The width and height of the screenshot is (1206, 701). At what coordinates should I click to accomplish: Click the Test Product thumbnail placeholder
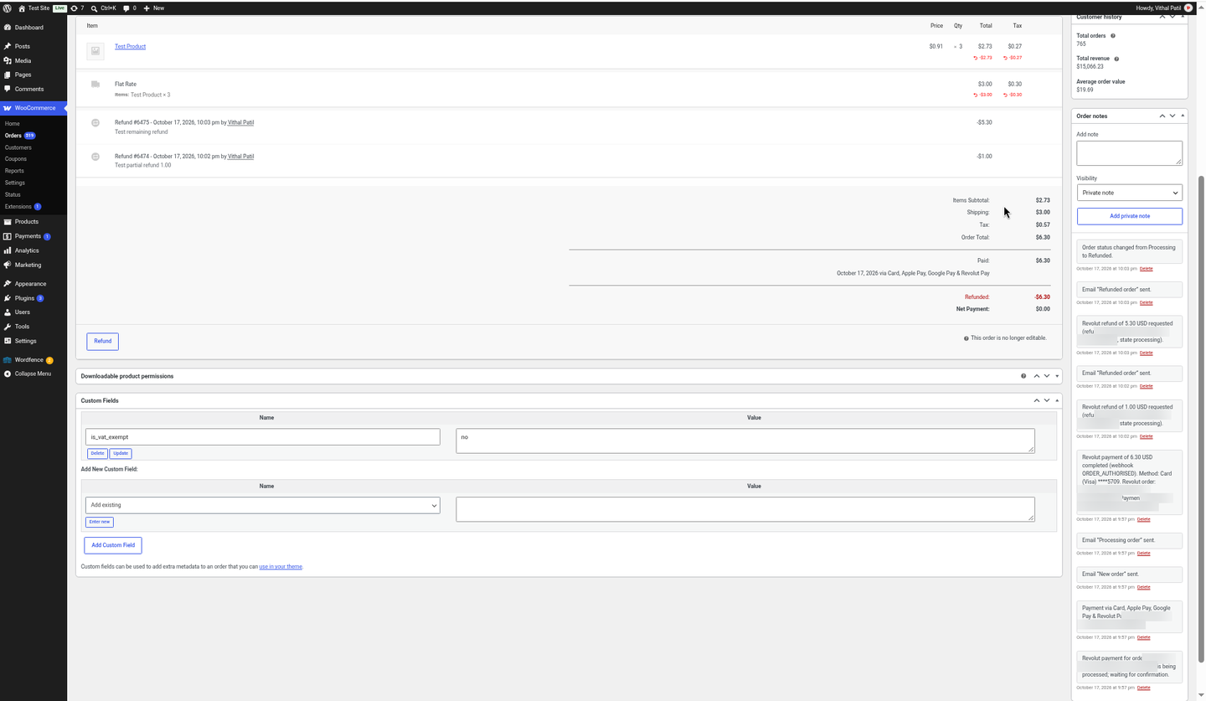(x=95, y=51)
